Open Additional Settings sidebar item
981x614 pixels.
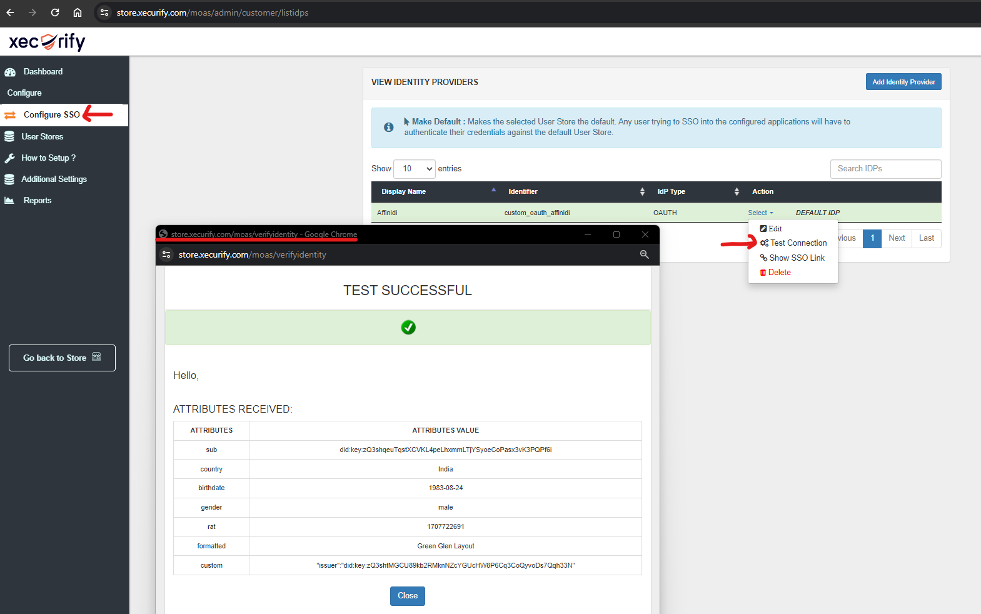coord(54,179)
